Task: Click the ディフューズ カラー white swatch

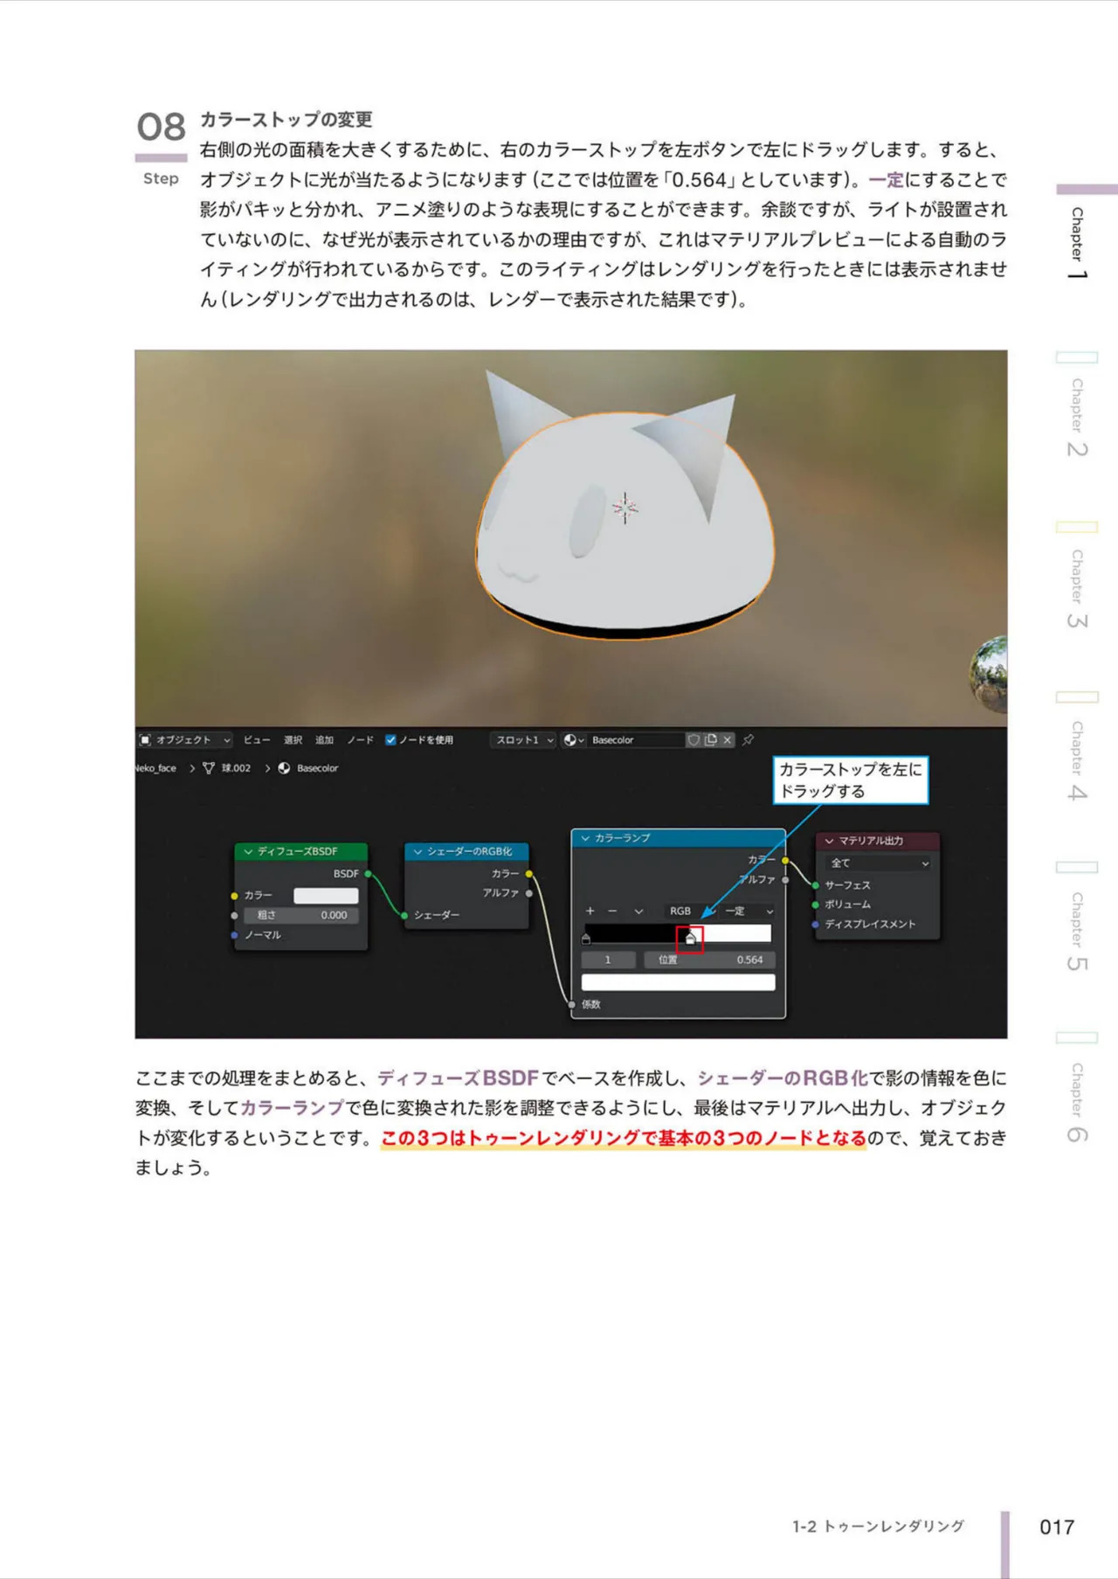Action: pyautogui.click(x=326, y=896)
